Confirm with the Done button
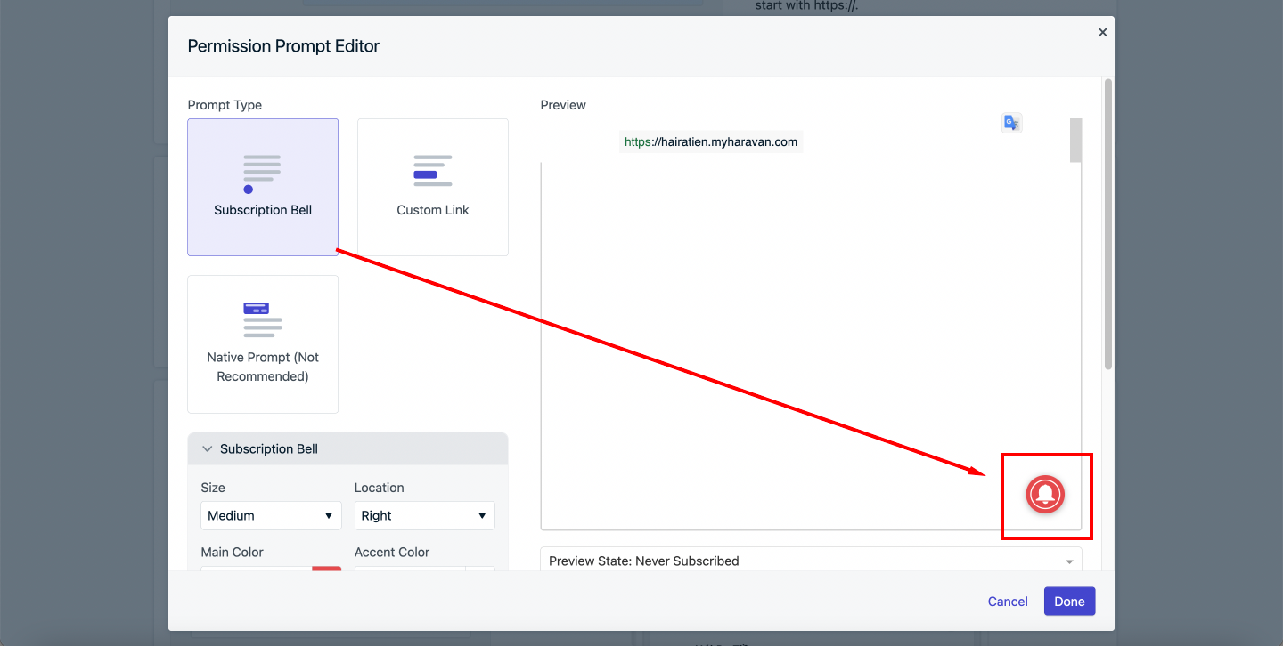Viewport: 1283px width, 646px height. [x=1069, y=602]
